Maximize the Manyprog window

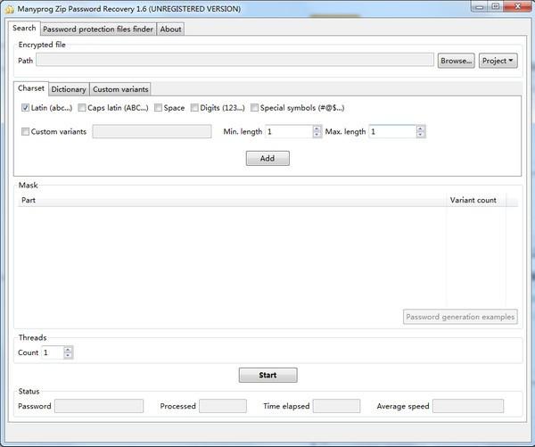click(x=496, y=6)
